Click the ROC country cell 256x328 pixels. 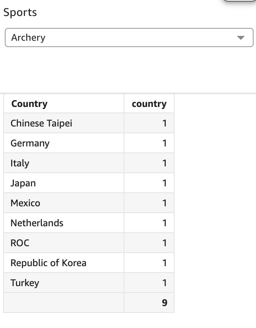pyautogui.click(x=20, y=243)
